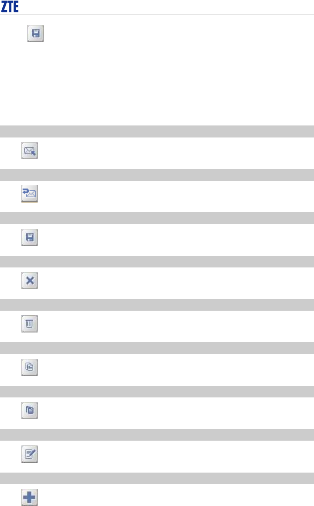The width and height of the screenshot is (314, 506).
Task: Click the save icon directly above the X icon
Action: coord(30,238)
